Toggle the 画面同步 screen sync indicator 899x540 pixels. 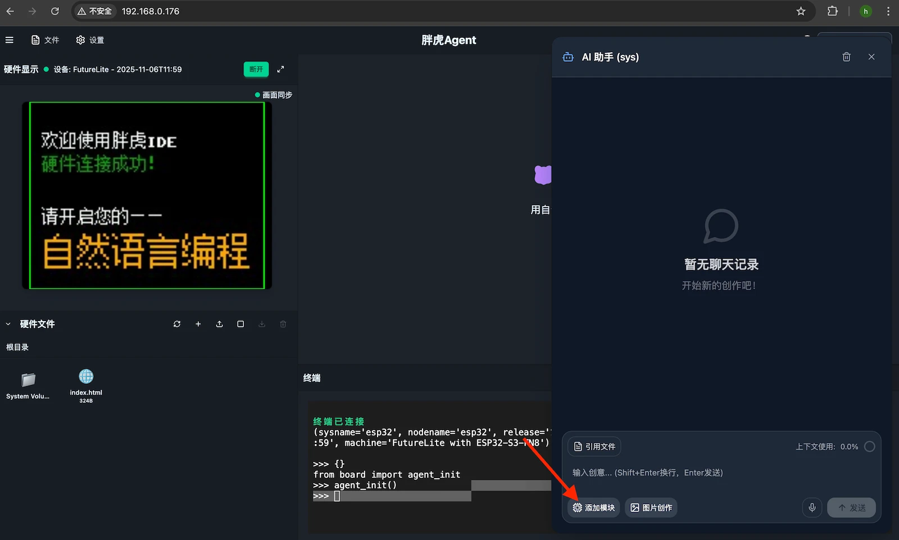point(274,95)
